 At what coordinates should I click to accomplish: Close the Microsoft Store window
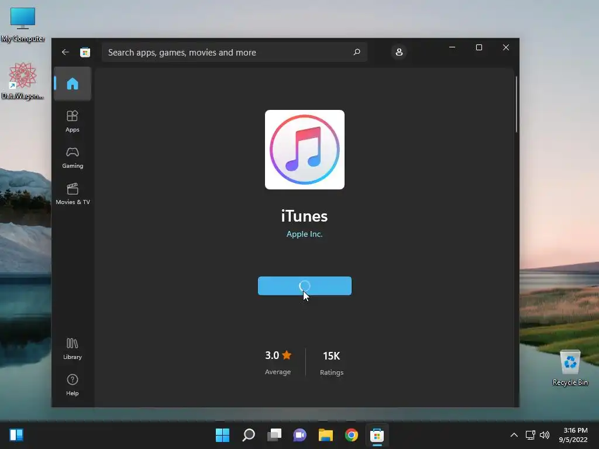(506, 47)
